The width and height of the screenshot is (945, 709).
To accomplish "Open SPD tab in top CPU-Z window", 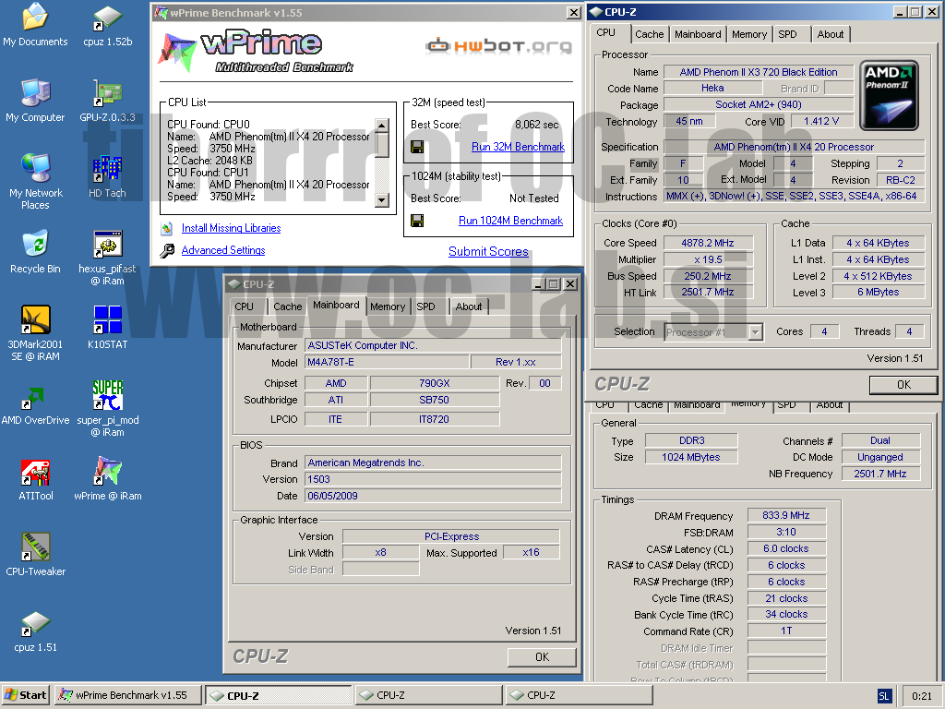I will coord(787,34).
